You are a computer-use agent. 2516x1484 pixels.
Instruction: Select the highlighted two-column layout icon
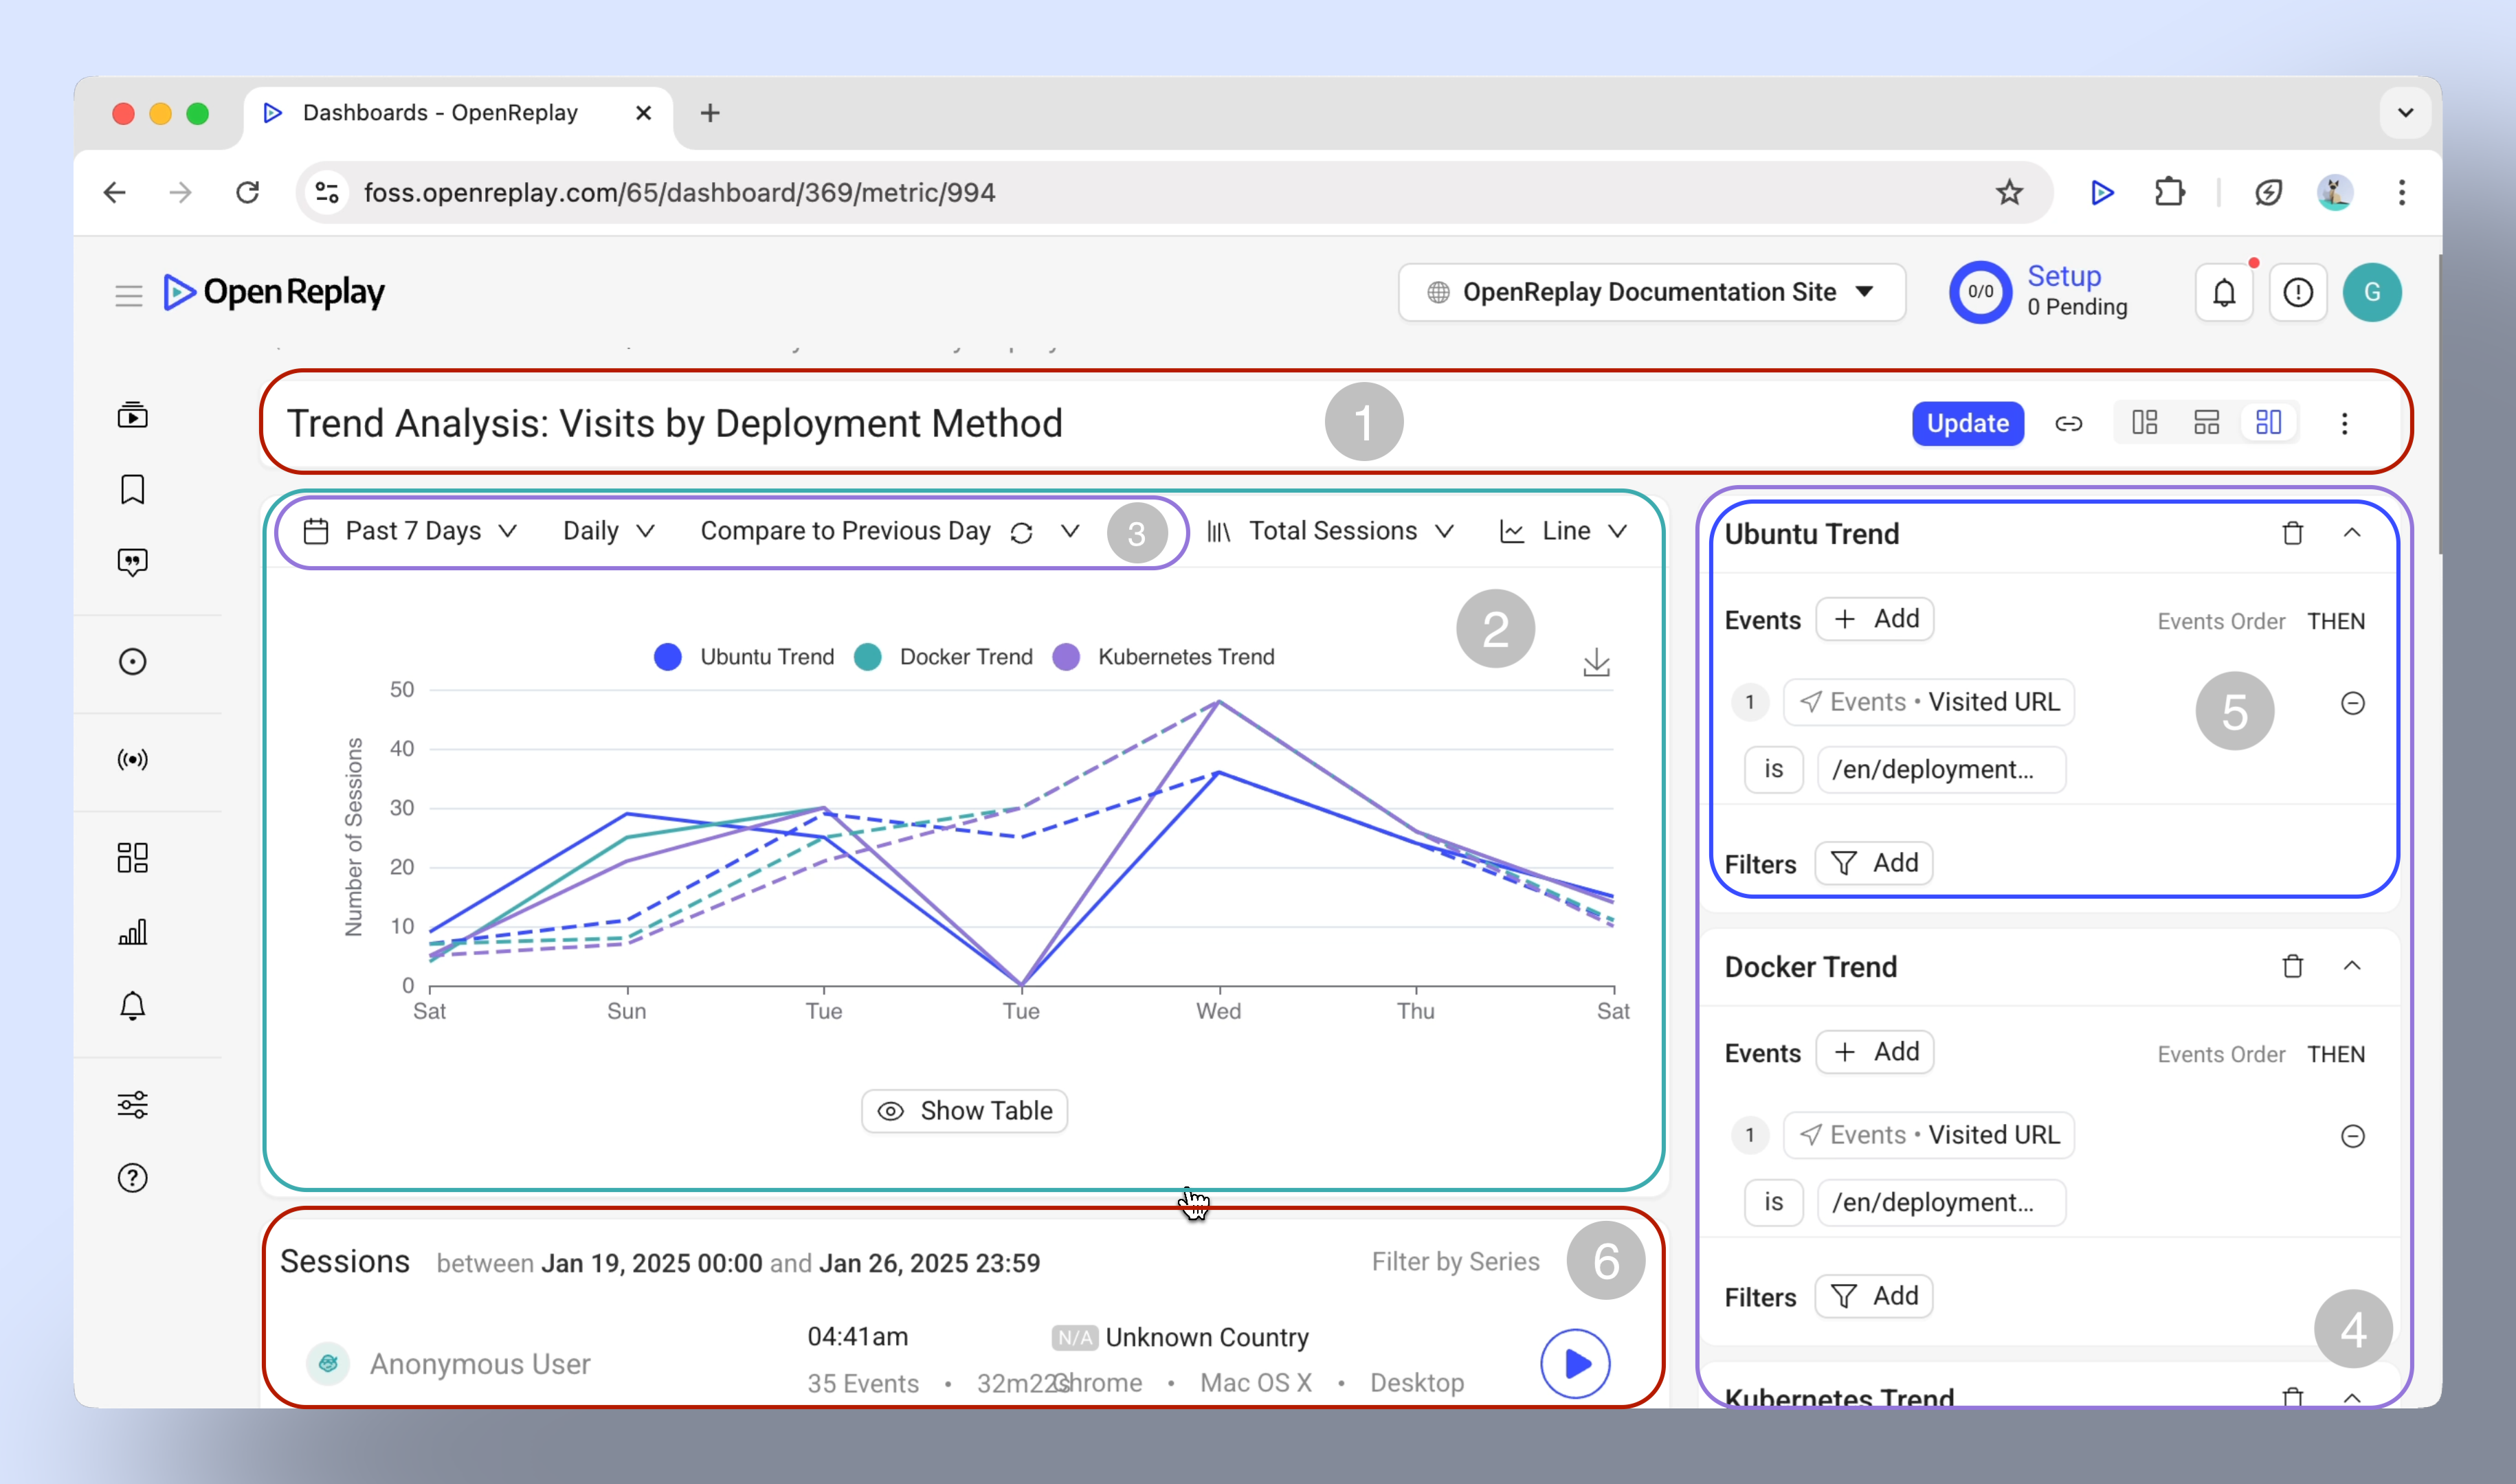(2268, 423)
